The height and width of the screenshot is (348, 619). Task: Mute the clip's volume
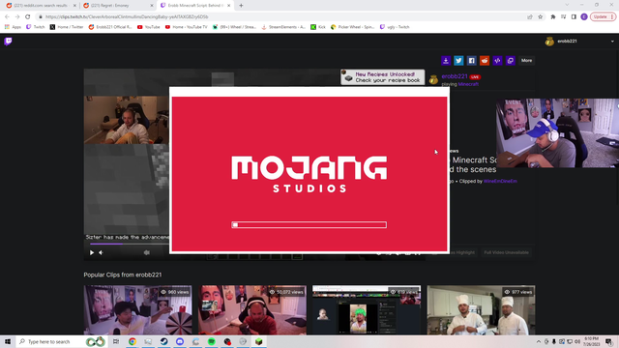coord(101,252)
